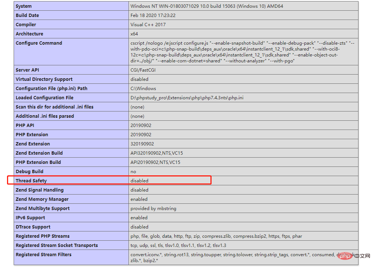Click the "PHP Extension Build" label
The width and height of the screenshot is (374, 268).
click(x=38, y=162)
